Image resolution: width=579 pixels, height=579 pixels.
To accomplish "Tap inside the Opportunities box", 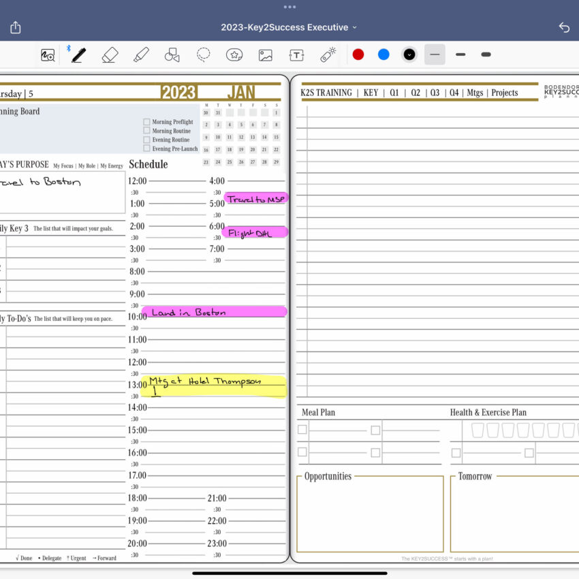I will tap(370, 514).
